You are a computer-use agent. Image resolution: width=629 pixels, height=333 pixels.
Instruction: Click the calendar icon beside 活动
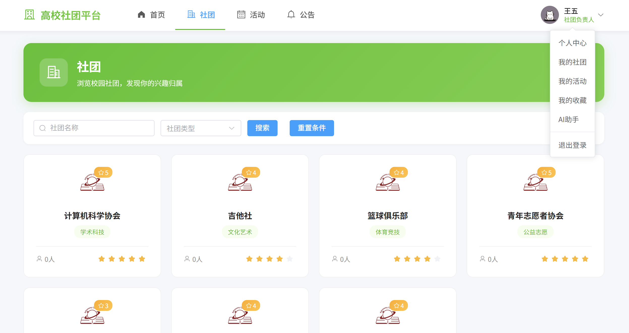[241, 15]
